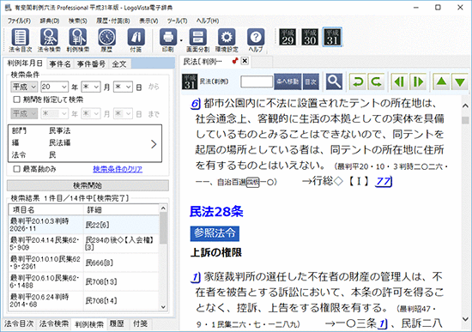472x332 pixels.
Task: Open the ヘルプ(H) menu
Action: pos(208,21)
